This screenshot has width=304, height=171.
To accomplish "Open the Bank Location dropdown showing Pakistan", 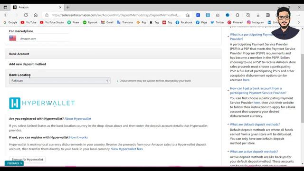I will [60, 80].
